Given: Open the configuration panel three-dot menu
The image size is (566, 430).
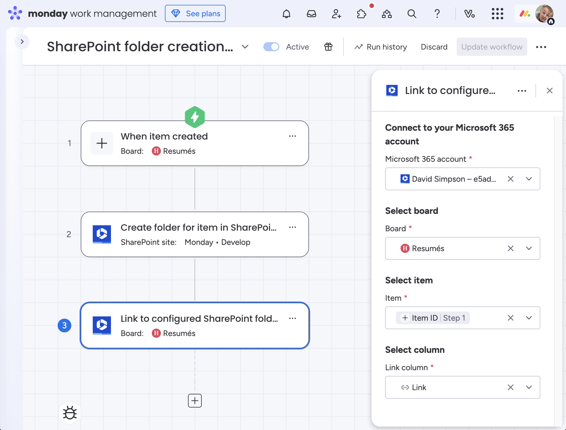Looking at the screenshot, I should click(522, 91).
